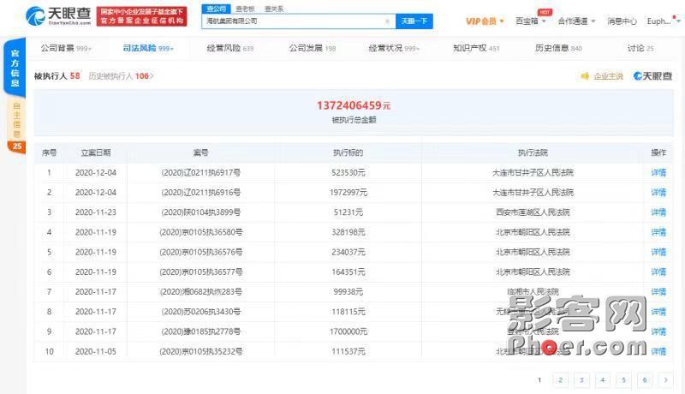Focus the company search input field

click(298, 21)
